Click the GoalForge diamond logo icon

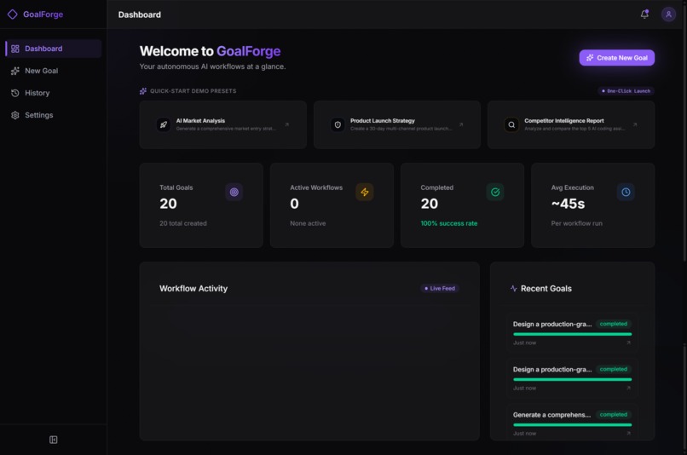12,14
